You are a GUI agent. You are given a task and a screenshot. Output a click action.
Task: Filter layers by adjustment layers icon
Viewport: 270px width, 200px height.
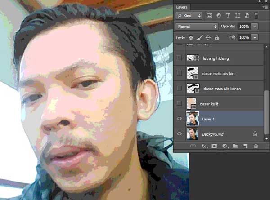tap(219, 16)
